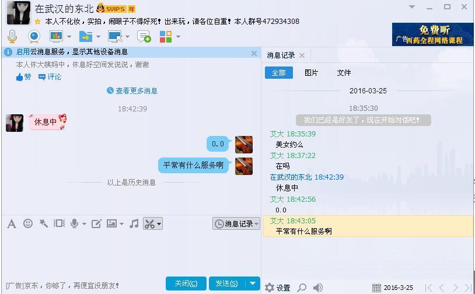Go to next history page arrow
The image size is (475, 294).
tap(455, 288)
